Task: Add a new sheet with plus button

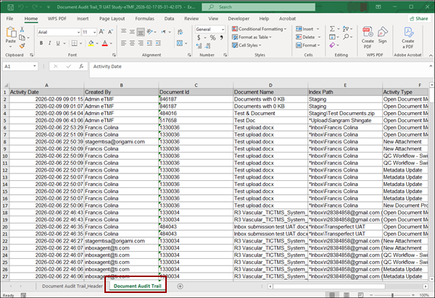Action: (180, 286)
